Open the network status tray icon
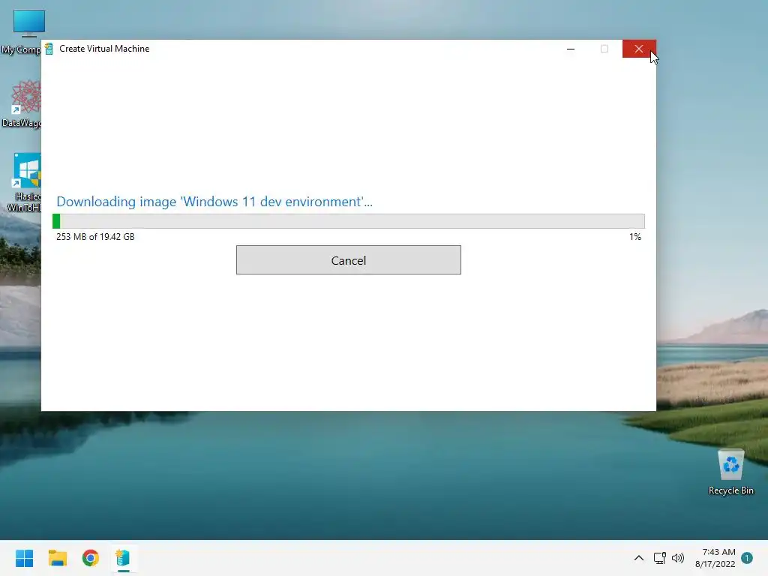 pyautogui.click(x=660, y=558)
